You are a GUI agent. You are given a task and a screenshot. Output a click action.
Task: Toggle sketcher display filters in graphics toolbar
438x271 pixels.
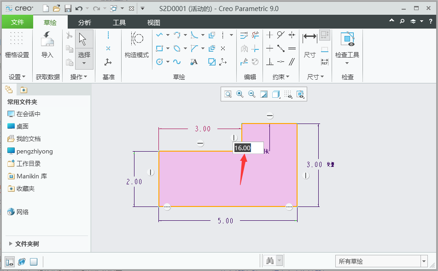[x=300, y=94]
